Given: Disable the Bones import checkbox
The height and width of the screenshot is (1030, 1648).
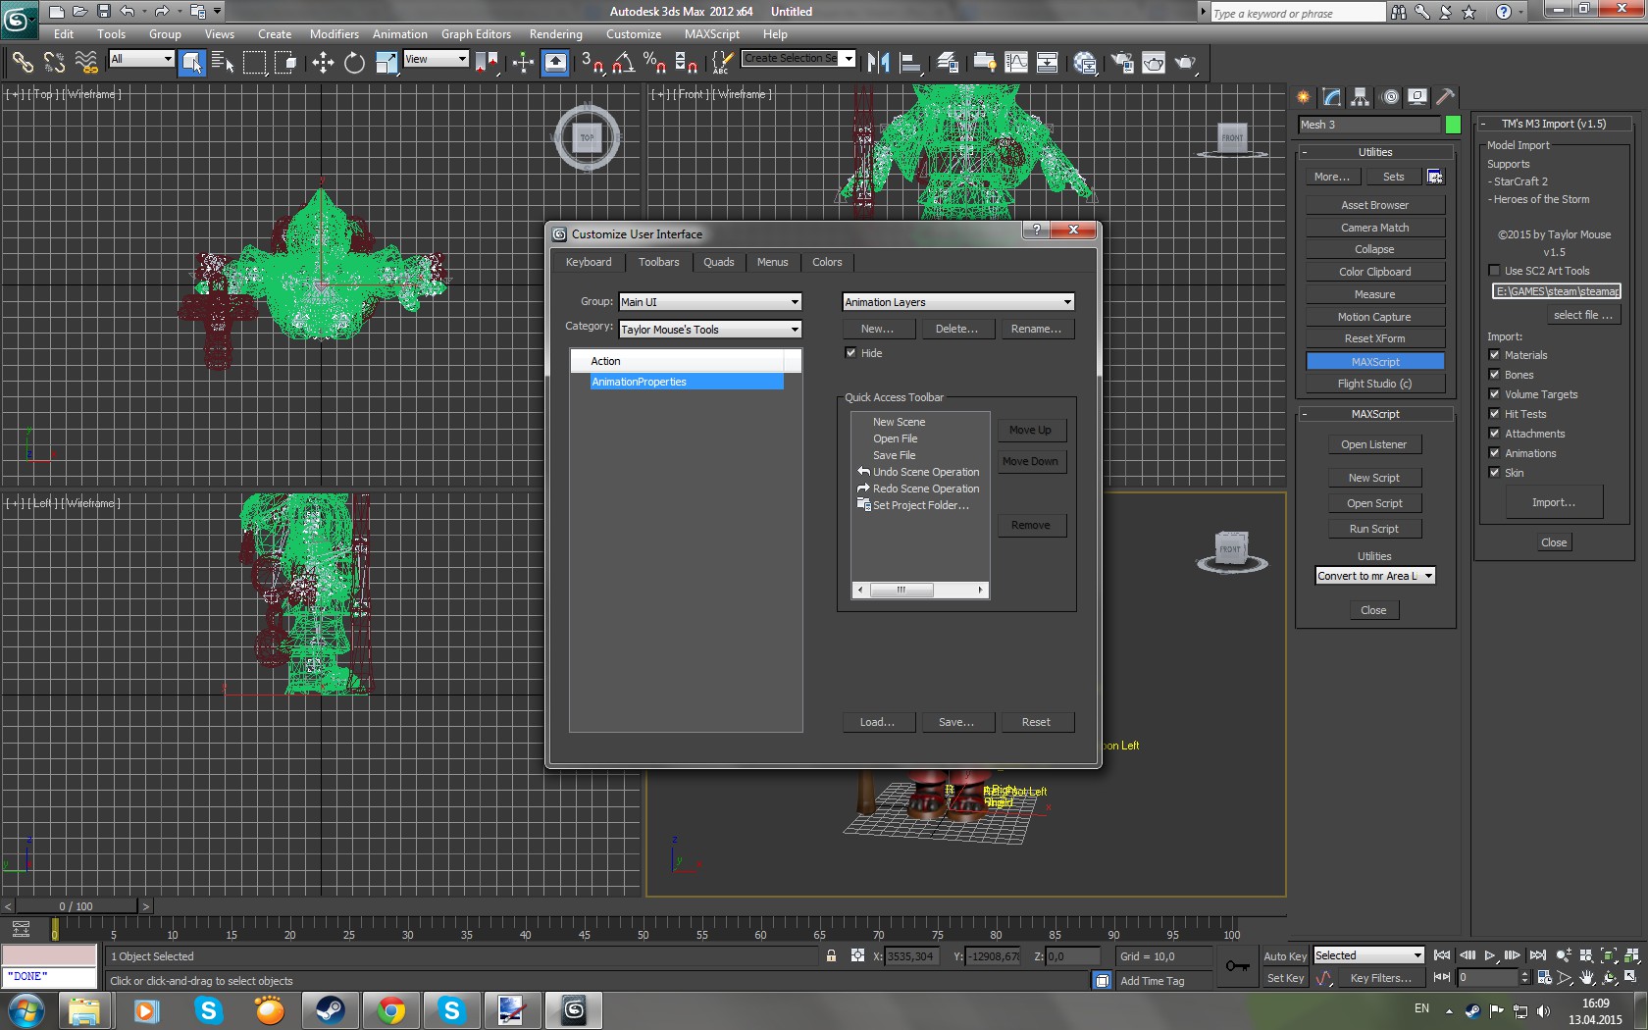Looking at the screenshot, I should [x=1494, y=375].
